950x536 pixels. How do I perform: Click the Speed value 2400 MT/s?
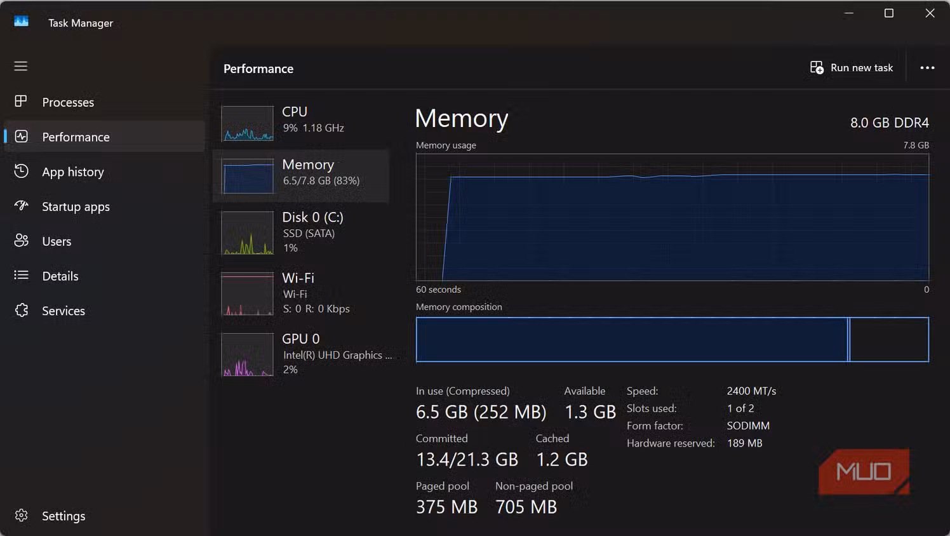(x=751, y=391)
